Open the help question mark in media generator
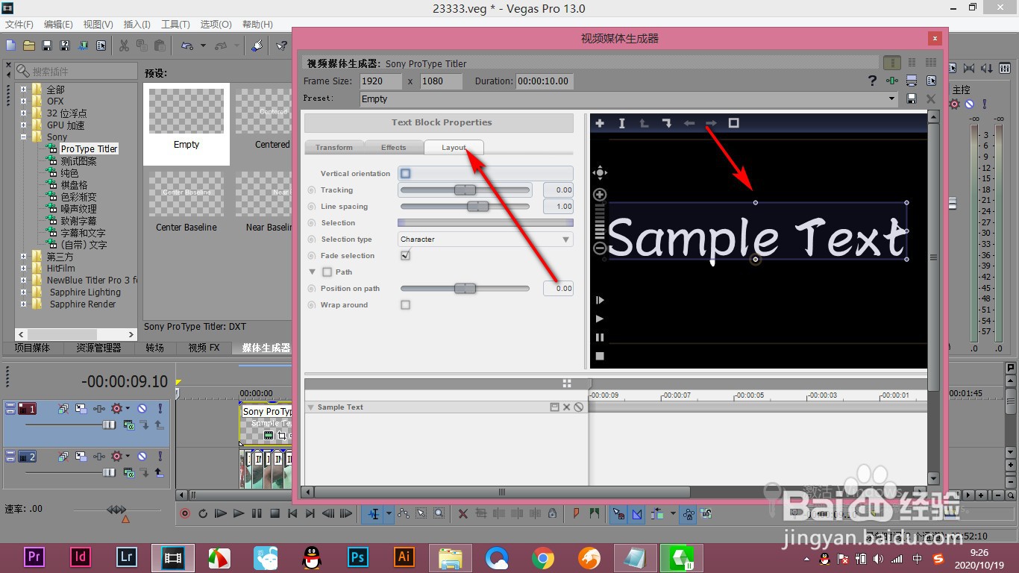Image resolution: width=1019 pixels, height=573 pixels. [872, 81]
